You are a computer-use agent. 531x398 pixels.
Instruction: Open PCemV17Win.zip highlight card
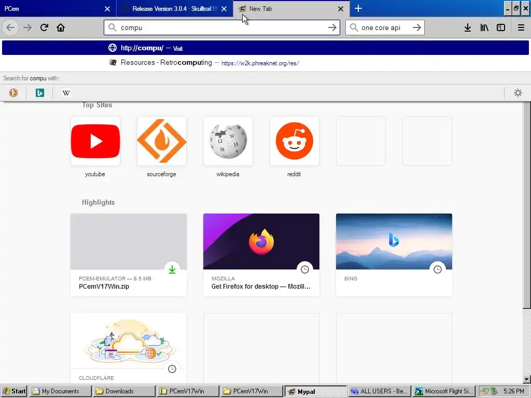click(129, 255)
